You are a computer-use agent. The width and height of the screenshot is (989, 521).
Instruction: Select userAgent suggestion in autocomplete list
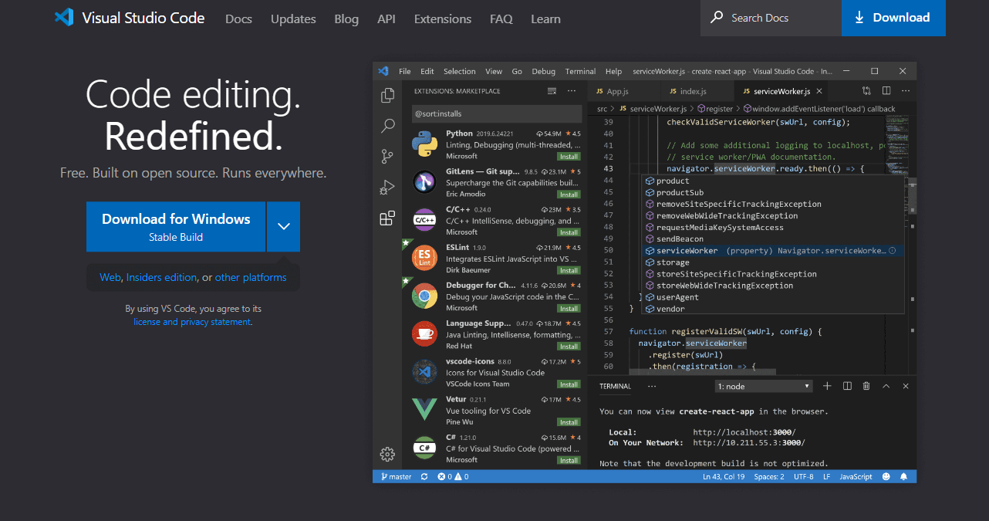tap(774, 297)
